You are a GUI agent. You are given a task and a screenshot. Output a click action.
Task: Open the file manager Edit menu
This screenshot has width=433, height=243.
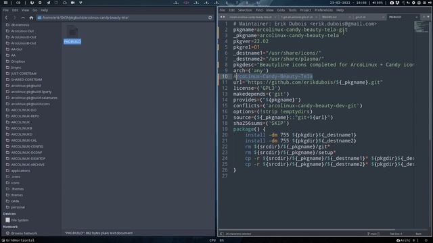click(x=15, y=10)
